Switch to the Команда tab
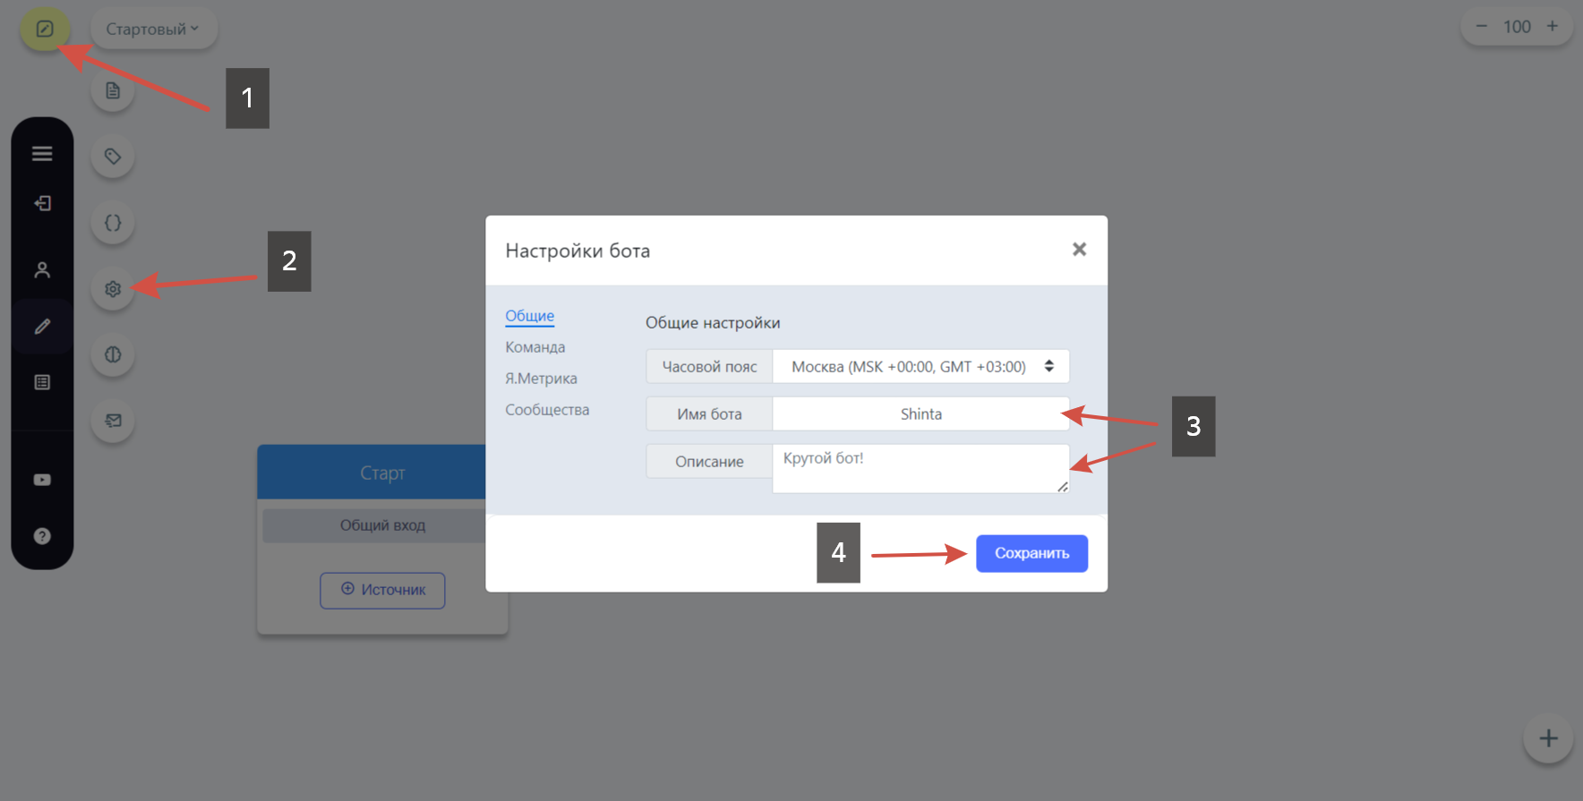Screen dimensions: 1583x801 [535, 347]
